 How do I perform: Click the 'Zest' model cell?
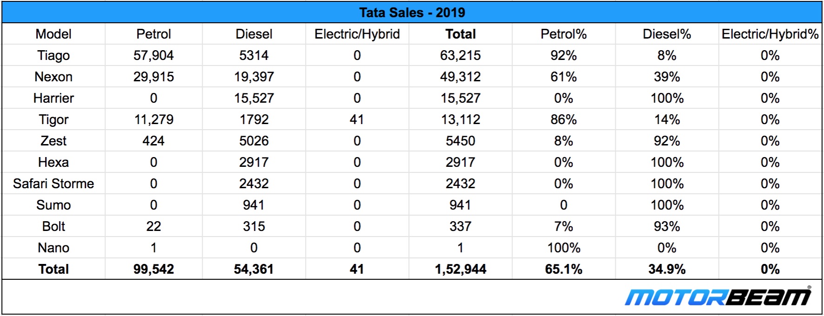[x=53, y=141]
